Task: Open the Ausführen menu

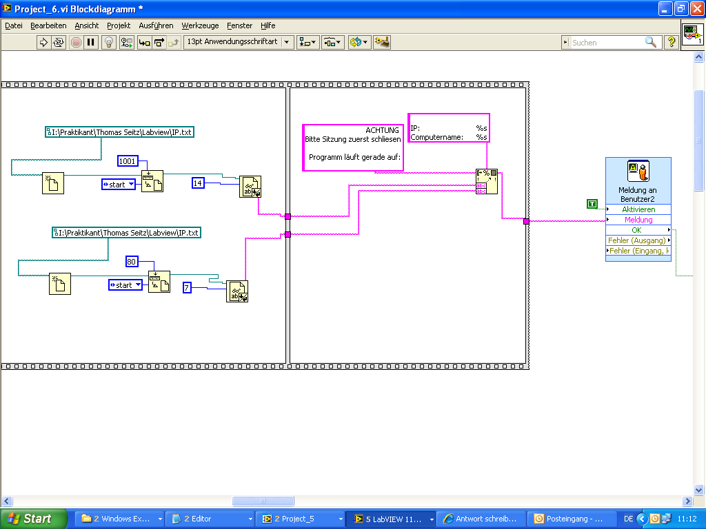Action: pyautogui.click(x=156, y=25)
